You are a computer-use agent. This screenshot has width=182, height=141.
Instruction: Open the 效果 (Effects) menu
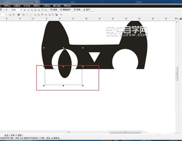coord(6,6)
